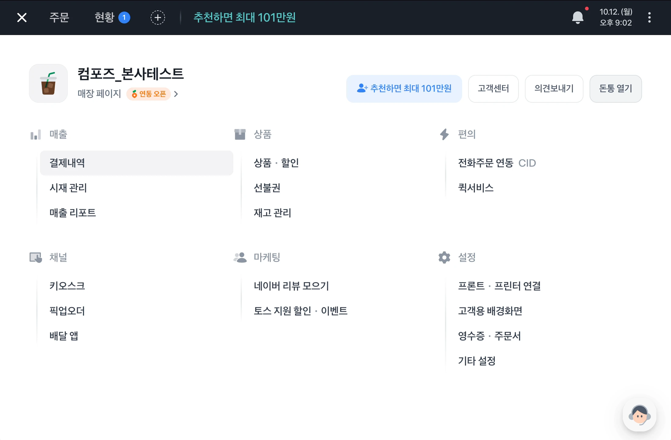Open 기타 설정
Screen dimensions: 671x440
[x=477, y=361]
